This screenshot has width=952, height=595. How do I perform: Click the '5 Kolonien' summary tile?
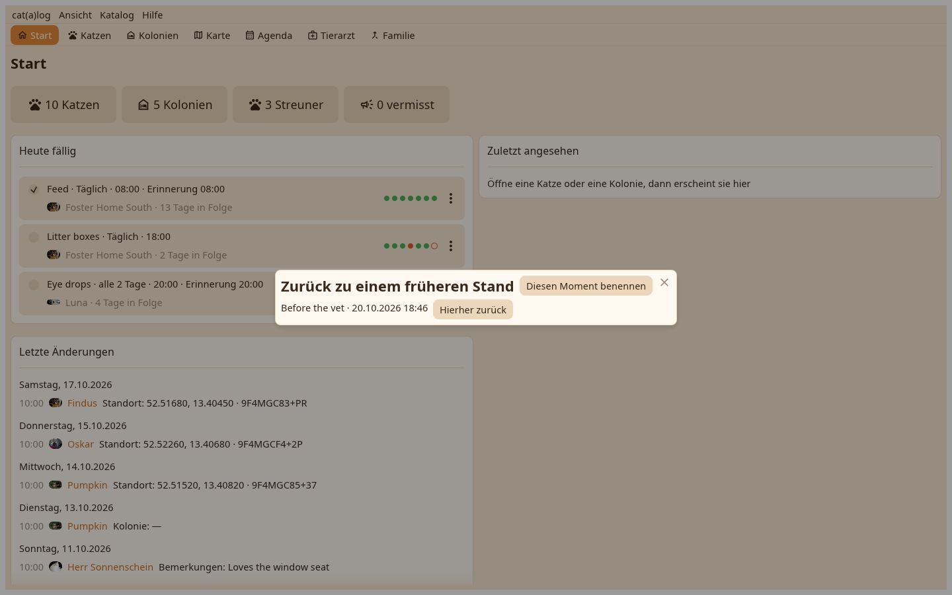175,104
